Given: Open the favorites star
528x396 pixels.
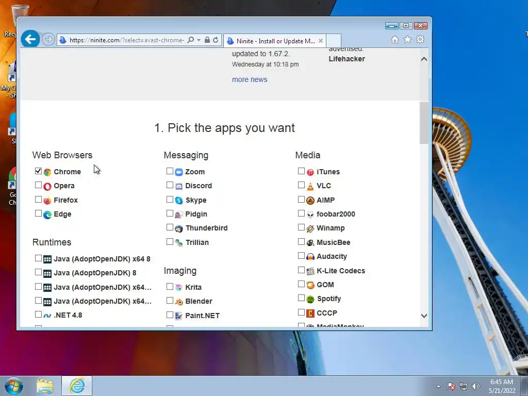Looking at the screenshot, I should pyautogui.click(x=407, y=40).
